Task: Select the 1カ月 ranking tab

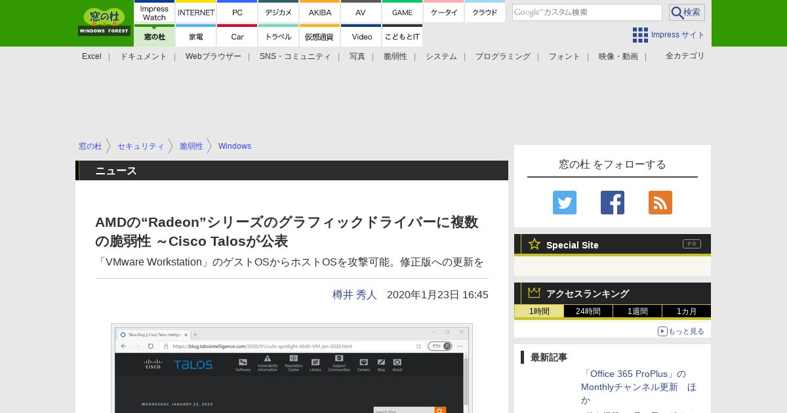Action: pos(687,311)
